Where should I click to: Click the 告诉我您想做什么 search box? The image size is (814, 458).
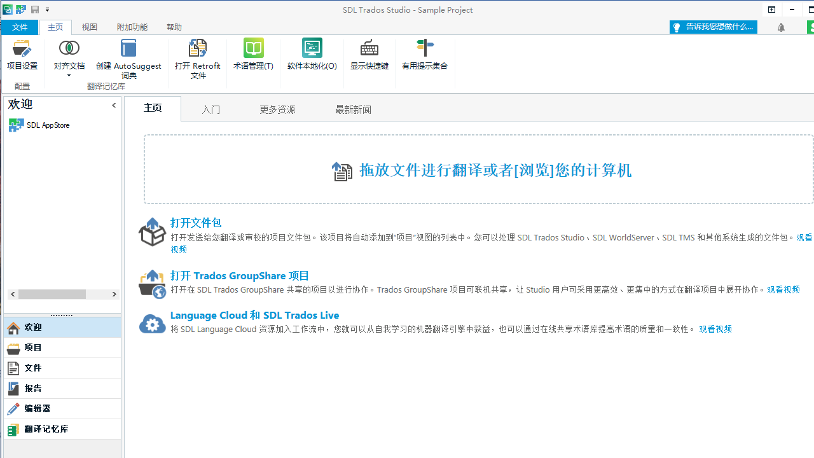pyautogui.click(x=713, y=27)
